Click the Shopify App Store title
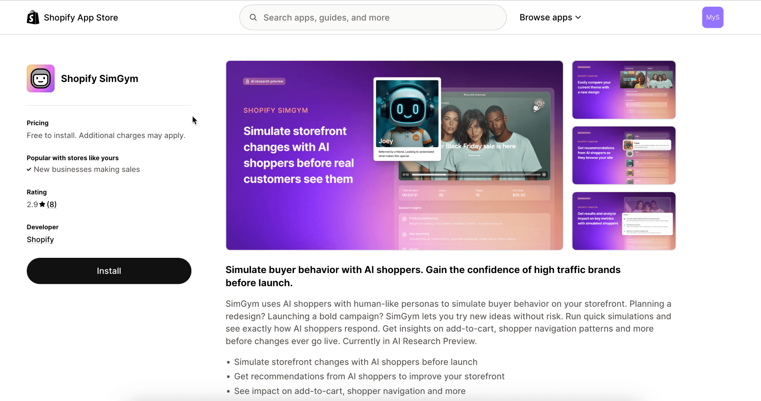Viewport: 761px width, 401px height. coord(81,17)
